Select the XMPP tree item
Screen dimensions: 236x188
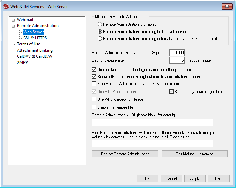22,62
